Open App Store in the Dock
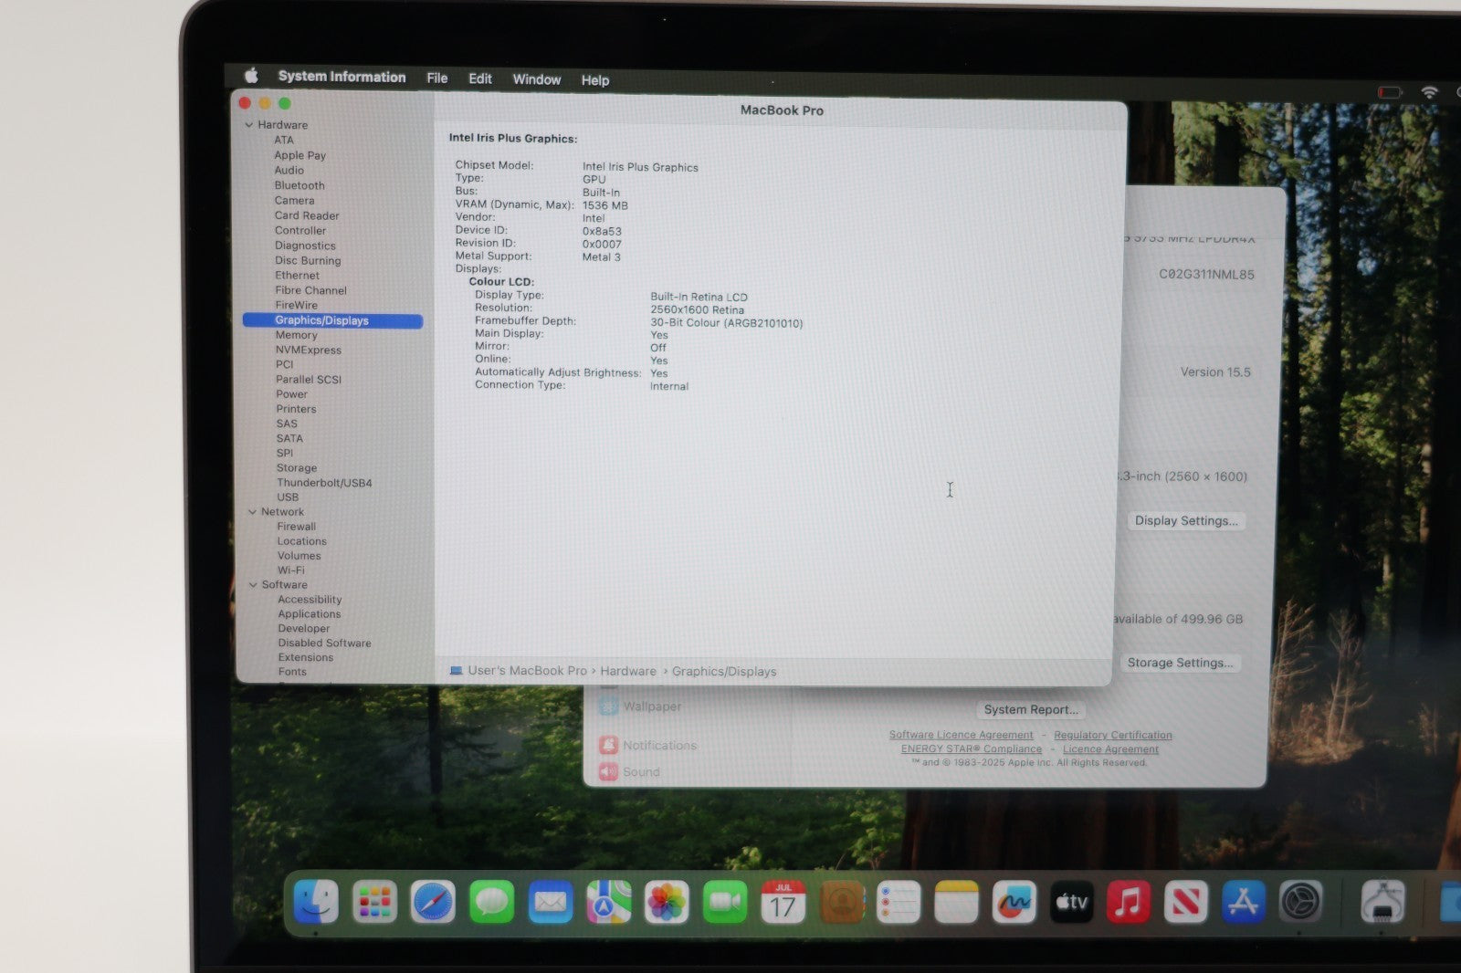The height and width of the screenshot is (973, 1461). coord(1244,903)
